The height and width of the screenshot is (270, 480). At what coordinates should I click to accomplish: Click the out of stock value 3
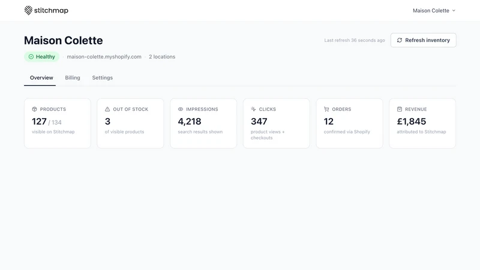point(107,122)
